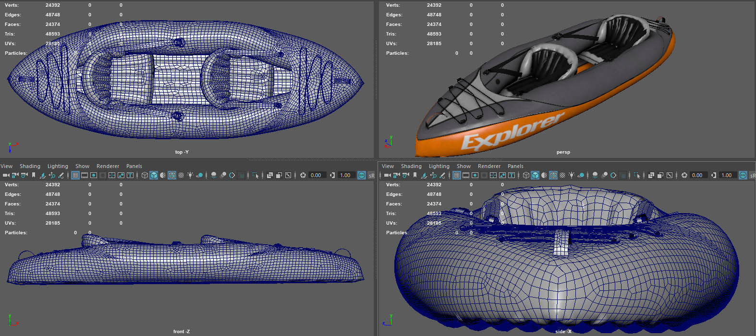Open Lighting menu in front -Z panel
Screen dimensions: 756x336
pyautogui.click(x=58, y=166)
